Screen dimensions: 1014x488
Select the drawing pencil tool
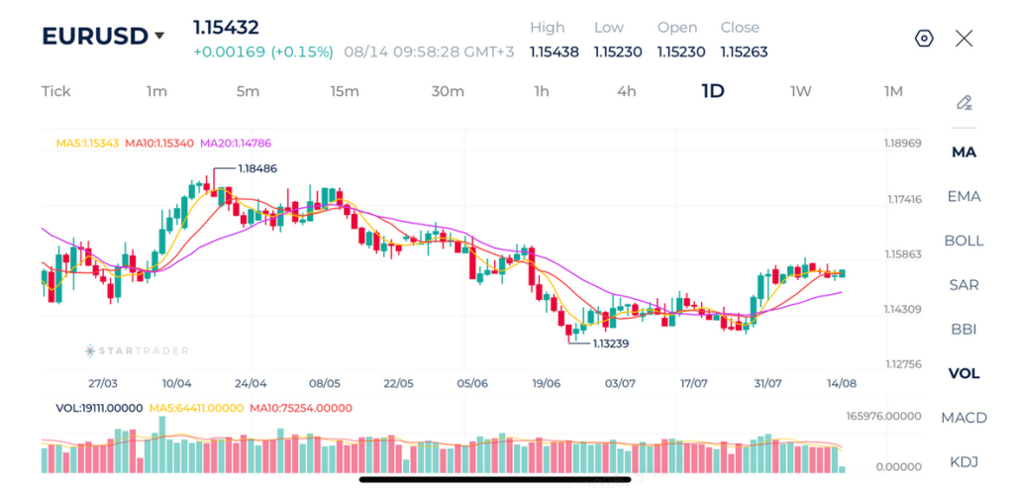click(x=964, y=103)
